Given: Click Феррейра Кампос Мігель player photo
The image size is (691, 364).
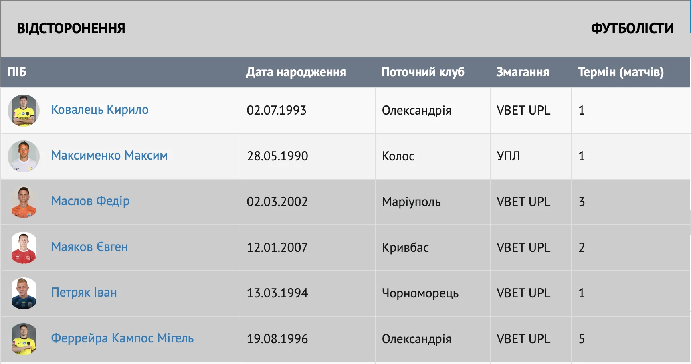Looking at the screenshot, I should click(x=24, y=339).
